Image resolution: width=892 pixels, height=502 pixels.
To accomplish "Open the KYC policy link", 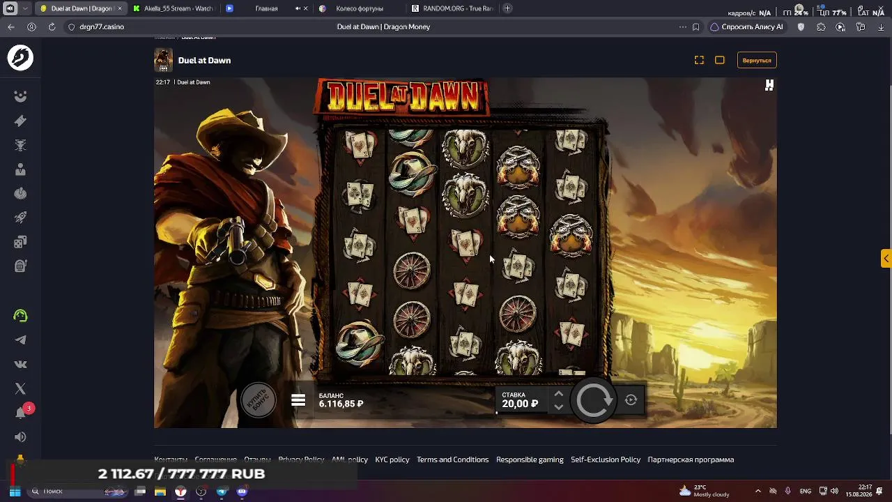I will [x=392, y=459].
